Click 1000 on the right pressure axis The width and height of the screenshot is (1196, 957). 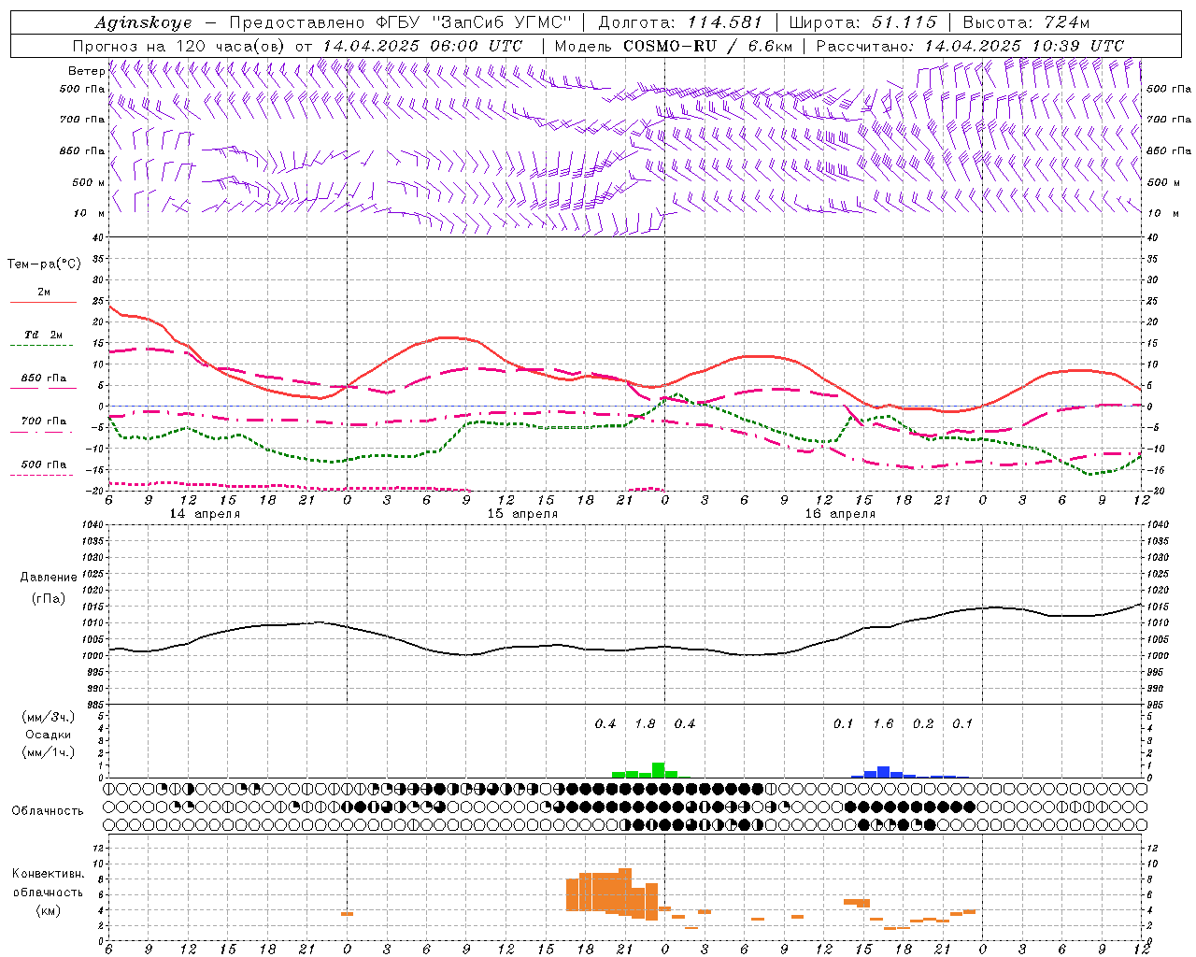tap(1157, 656)
